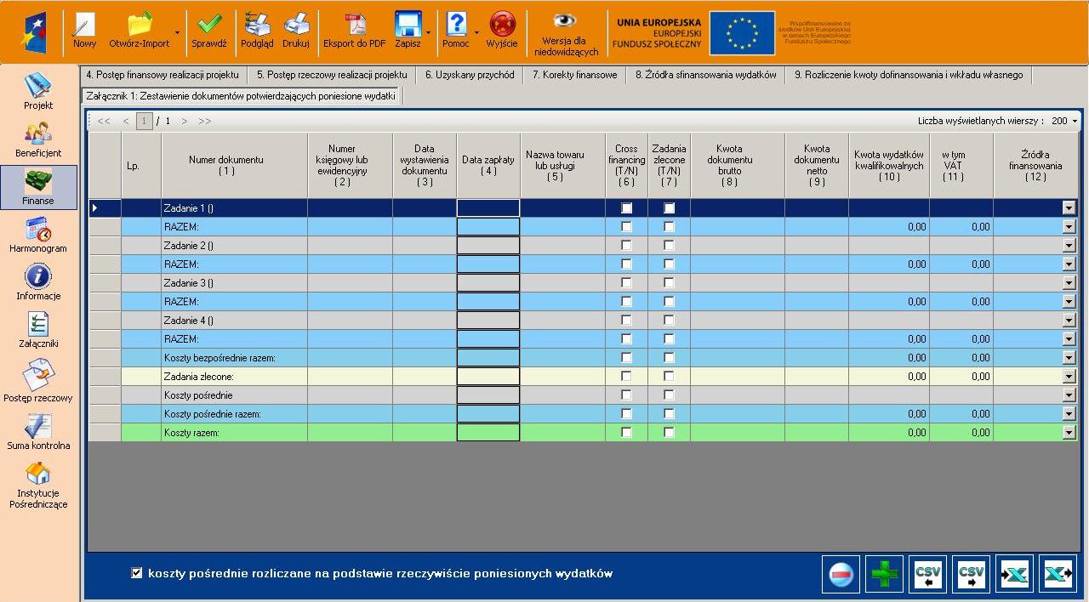
Task: Click the Drukuj printer icon
Action: 296,25
